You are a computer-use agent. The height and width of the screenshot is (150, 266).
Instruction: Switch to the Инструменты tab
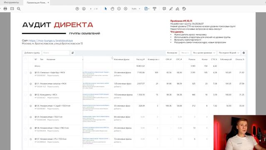(11, 2)
